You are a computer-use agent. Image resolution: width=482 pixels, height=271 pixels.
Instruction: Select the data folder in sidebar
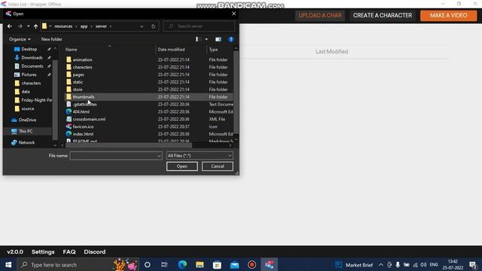pos(26,92)
